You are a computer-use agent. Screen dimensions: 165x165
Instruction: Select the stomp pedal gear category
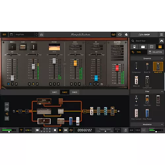[x=134, y=47]
